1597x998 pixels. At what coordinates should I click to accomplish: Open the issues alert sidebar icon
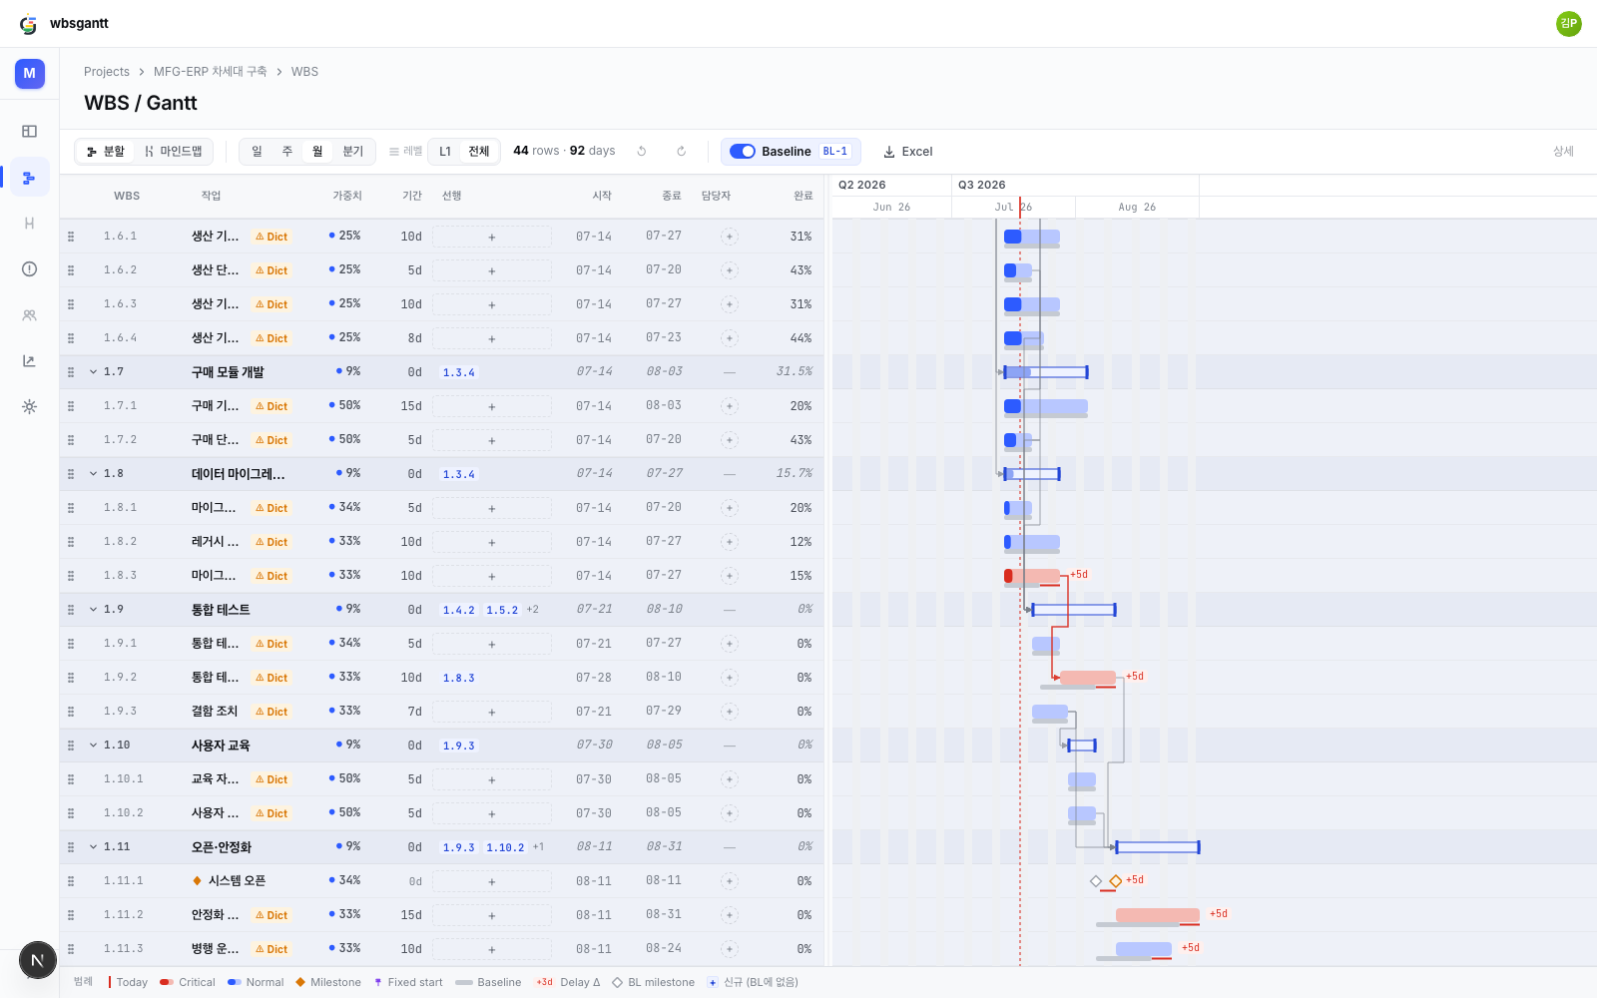[x=29, y=268]
